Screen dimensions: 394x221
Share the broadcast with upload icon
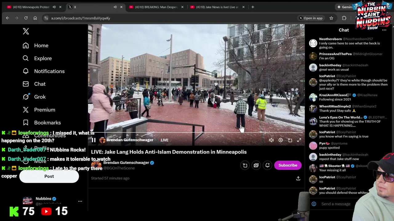(x=298, y=178)
